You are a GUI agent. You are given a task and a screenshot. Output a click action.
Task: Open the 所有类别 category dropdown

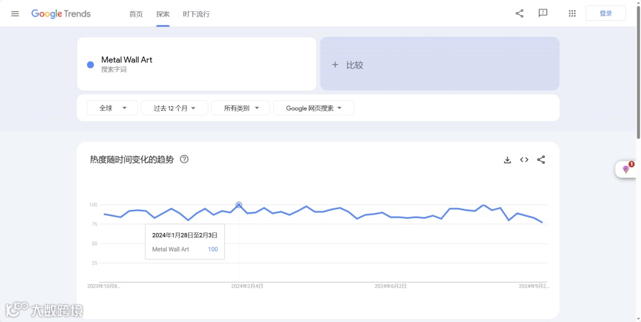(241, 108)
